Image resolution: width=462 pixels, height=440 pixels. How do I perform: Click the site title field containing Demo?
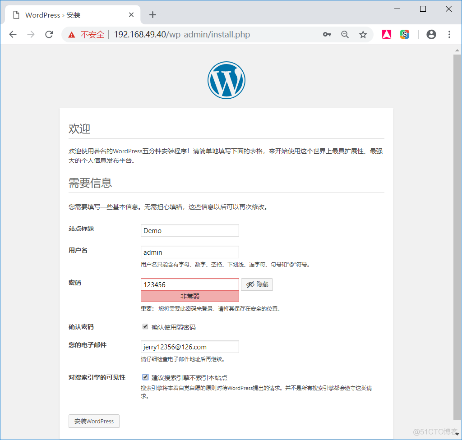[190, 230]
